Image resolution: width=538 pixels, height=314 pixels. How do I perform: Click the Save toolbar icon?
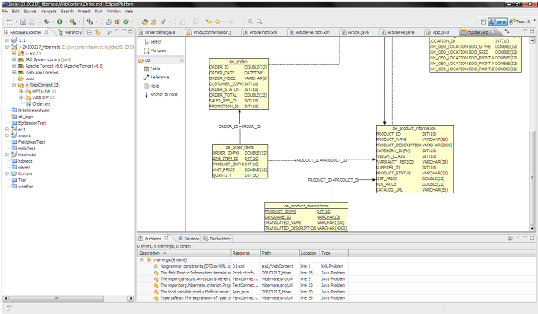(23, 21)
